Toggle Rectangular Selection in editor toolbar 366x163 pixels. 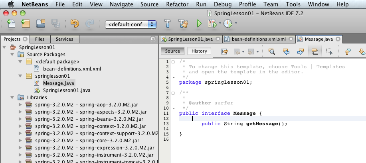(x=329, y=51)
